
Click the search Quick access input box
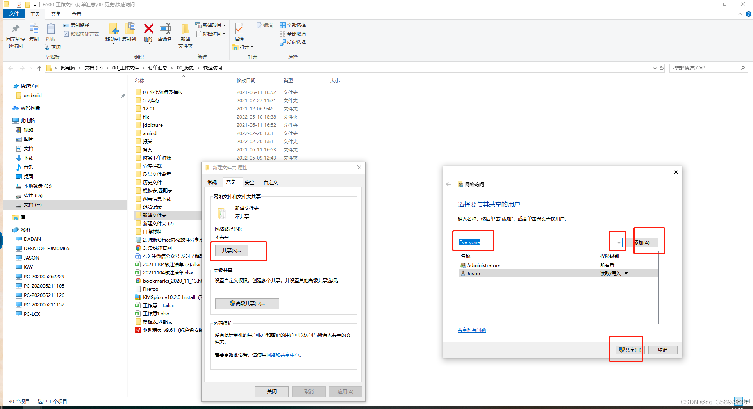click(x=705, y=68)
